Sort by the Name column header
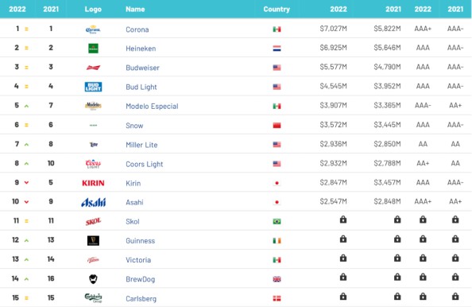 coord(135,9)
